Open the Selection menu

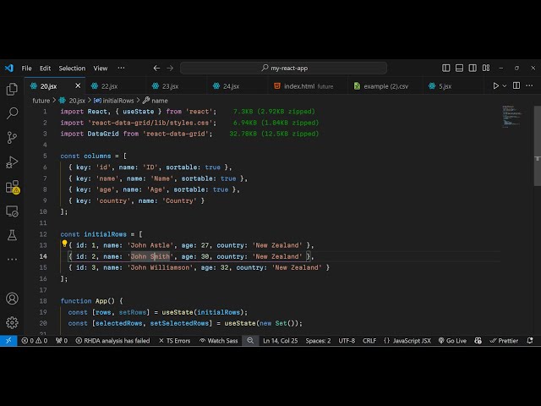[72, 68]
